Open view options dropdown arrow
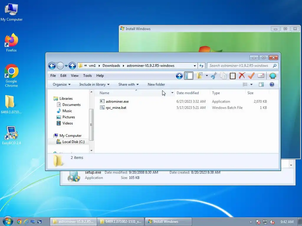Viewport: 302px width, 226px height. pos(251,84)
